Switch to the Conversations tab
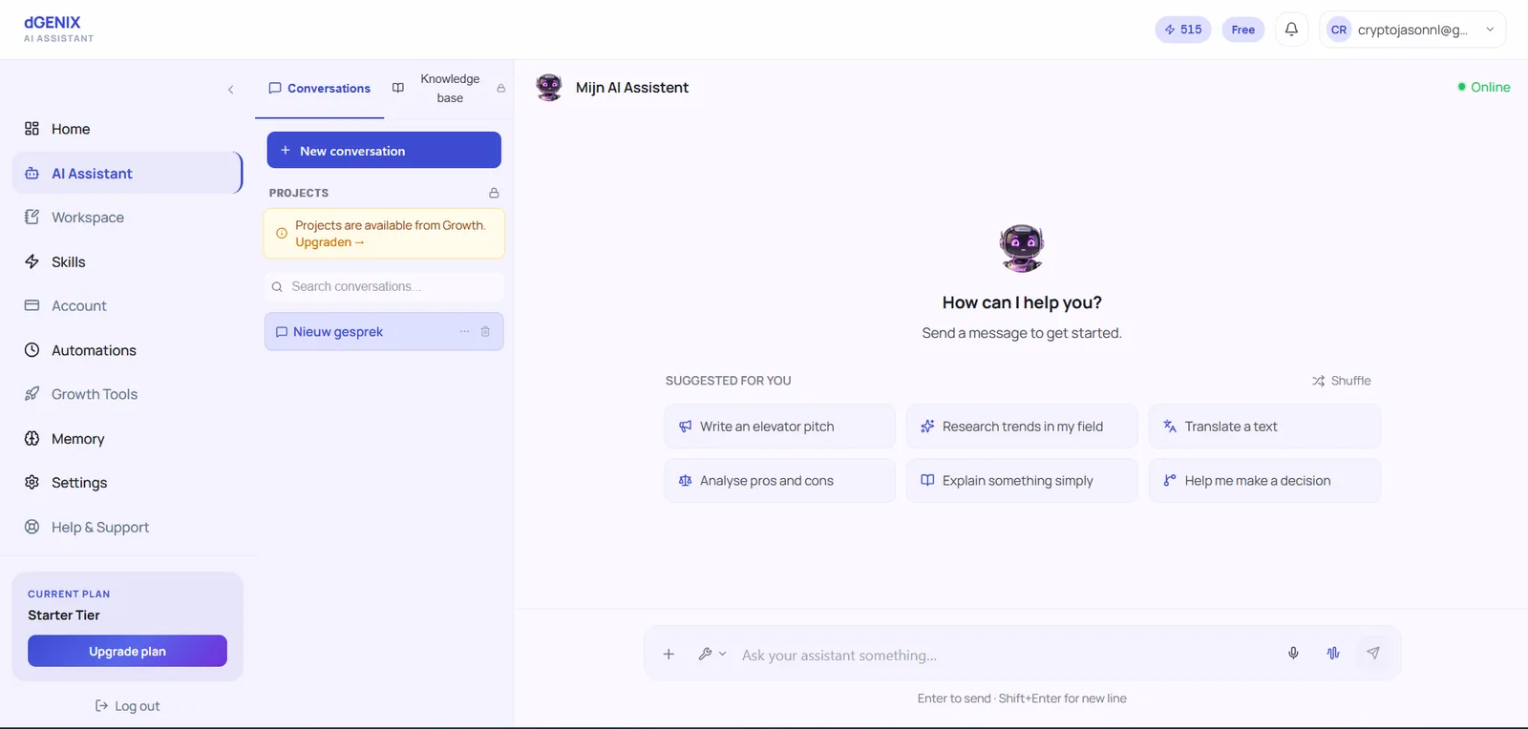Screen dimensions: 1528x729 319,89
